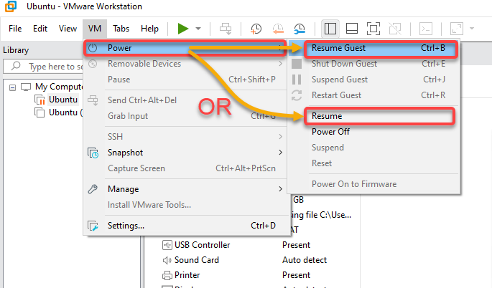Click the Send Ctrl+Alt+Del toolbar icon
This screenshot has height=288, width=492.
[226, 29]
